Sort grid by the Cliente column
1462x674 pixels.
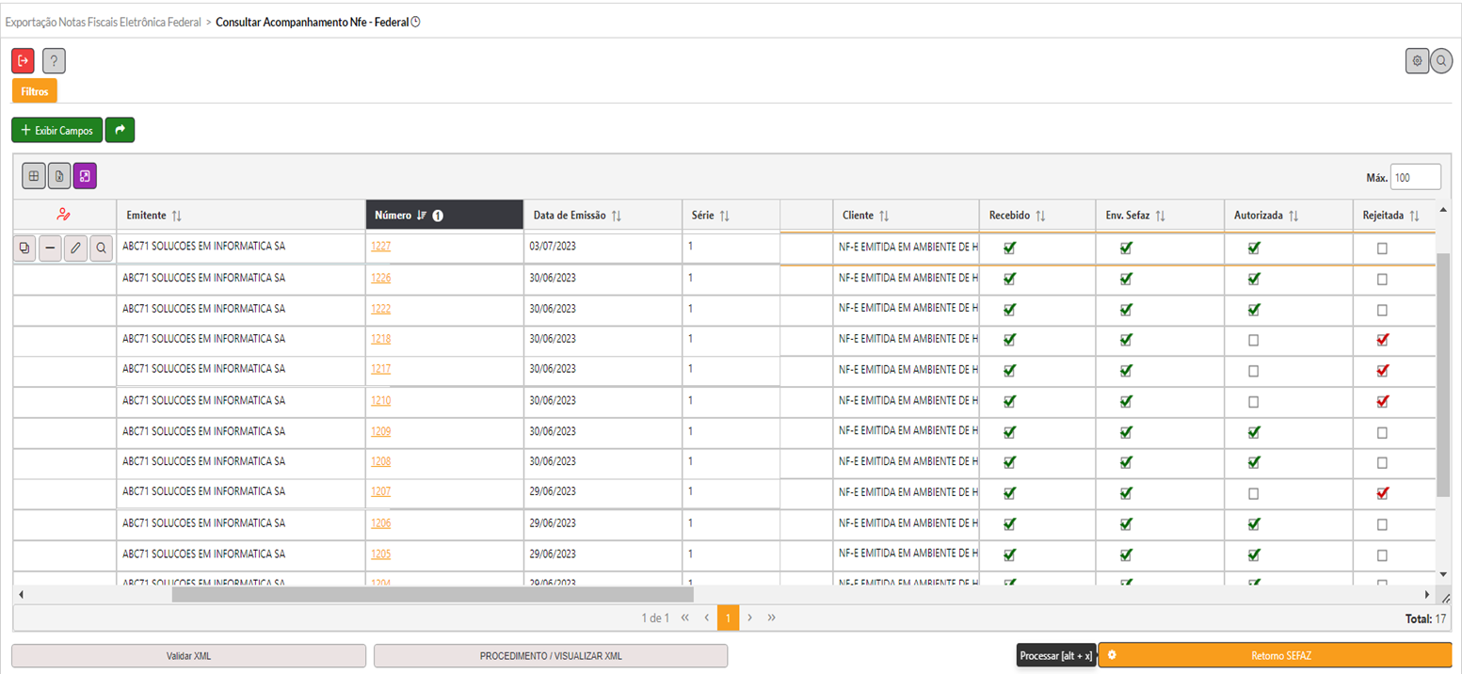tap(865, 216)
